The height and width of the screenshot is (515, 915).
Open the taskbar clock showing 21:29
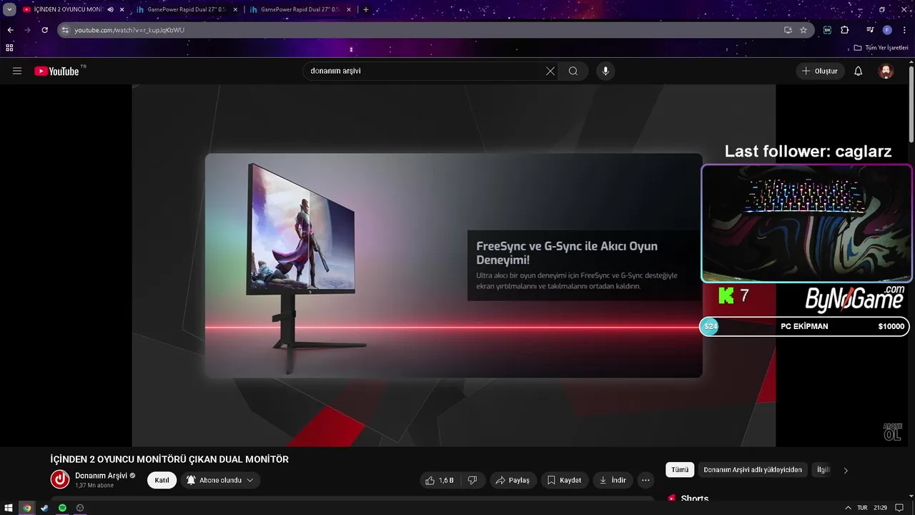(x=880, y=508)
